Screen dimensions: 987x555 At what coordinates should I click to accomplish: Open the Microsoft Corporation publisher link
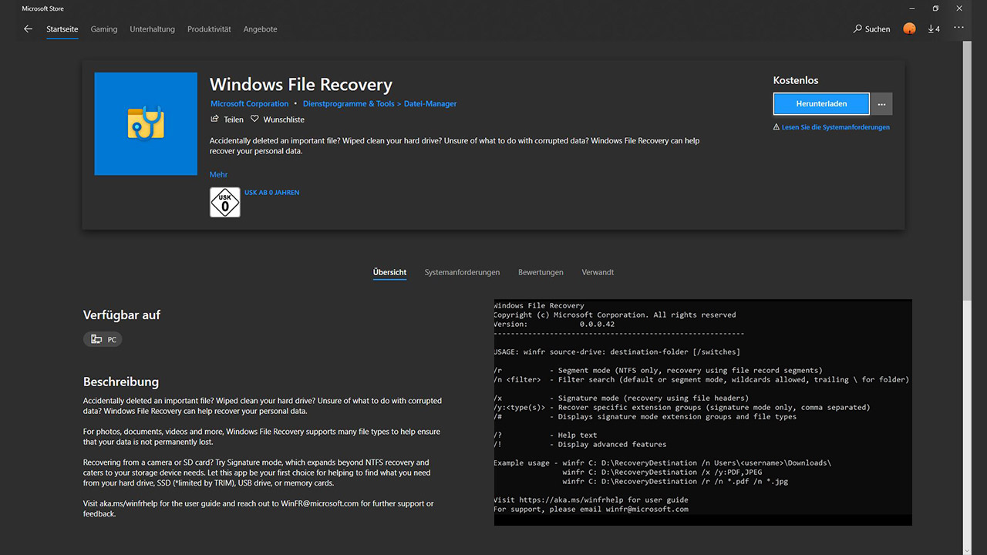[249, 103]
